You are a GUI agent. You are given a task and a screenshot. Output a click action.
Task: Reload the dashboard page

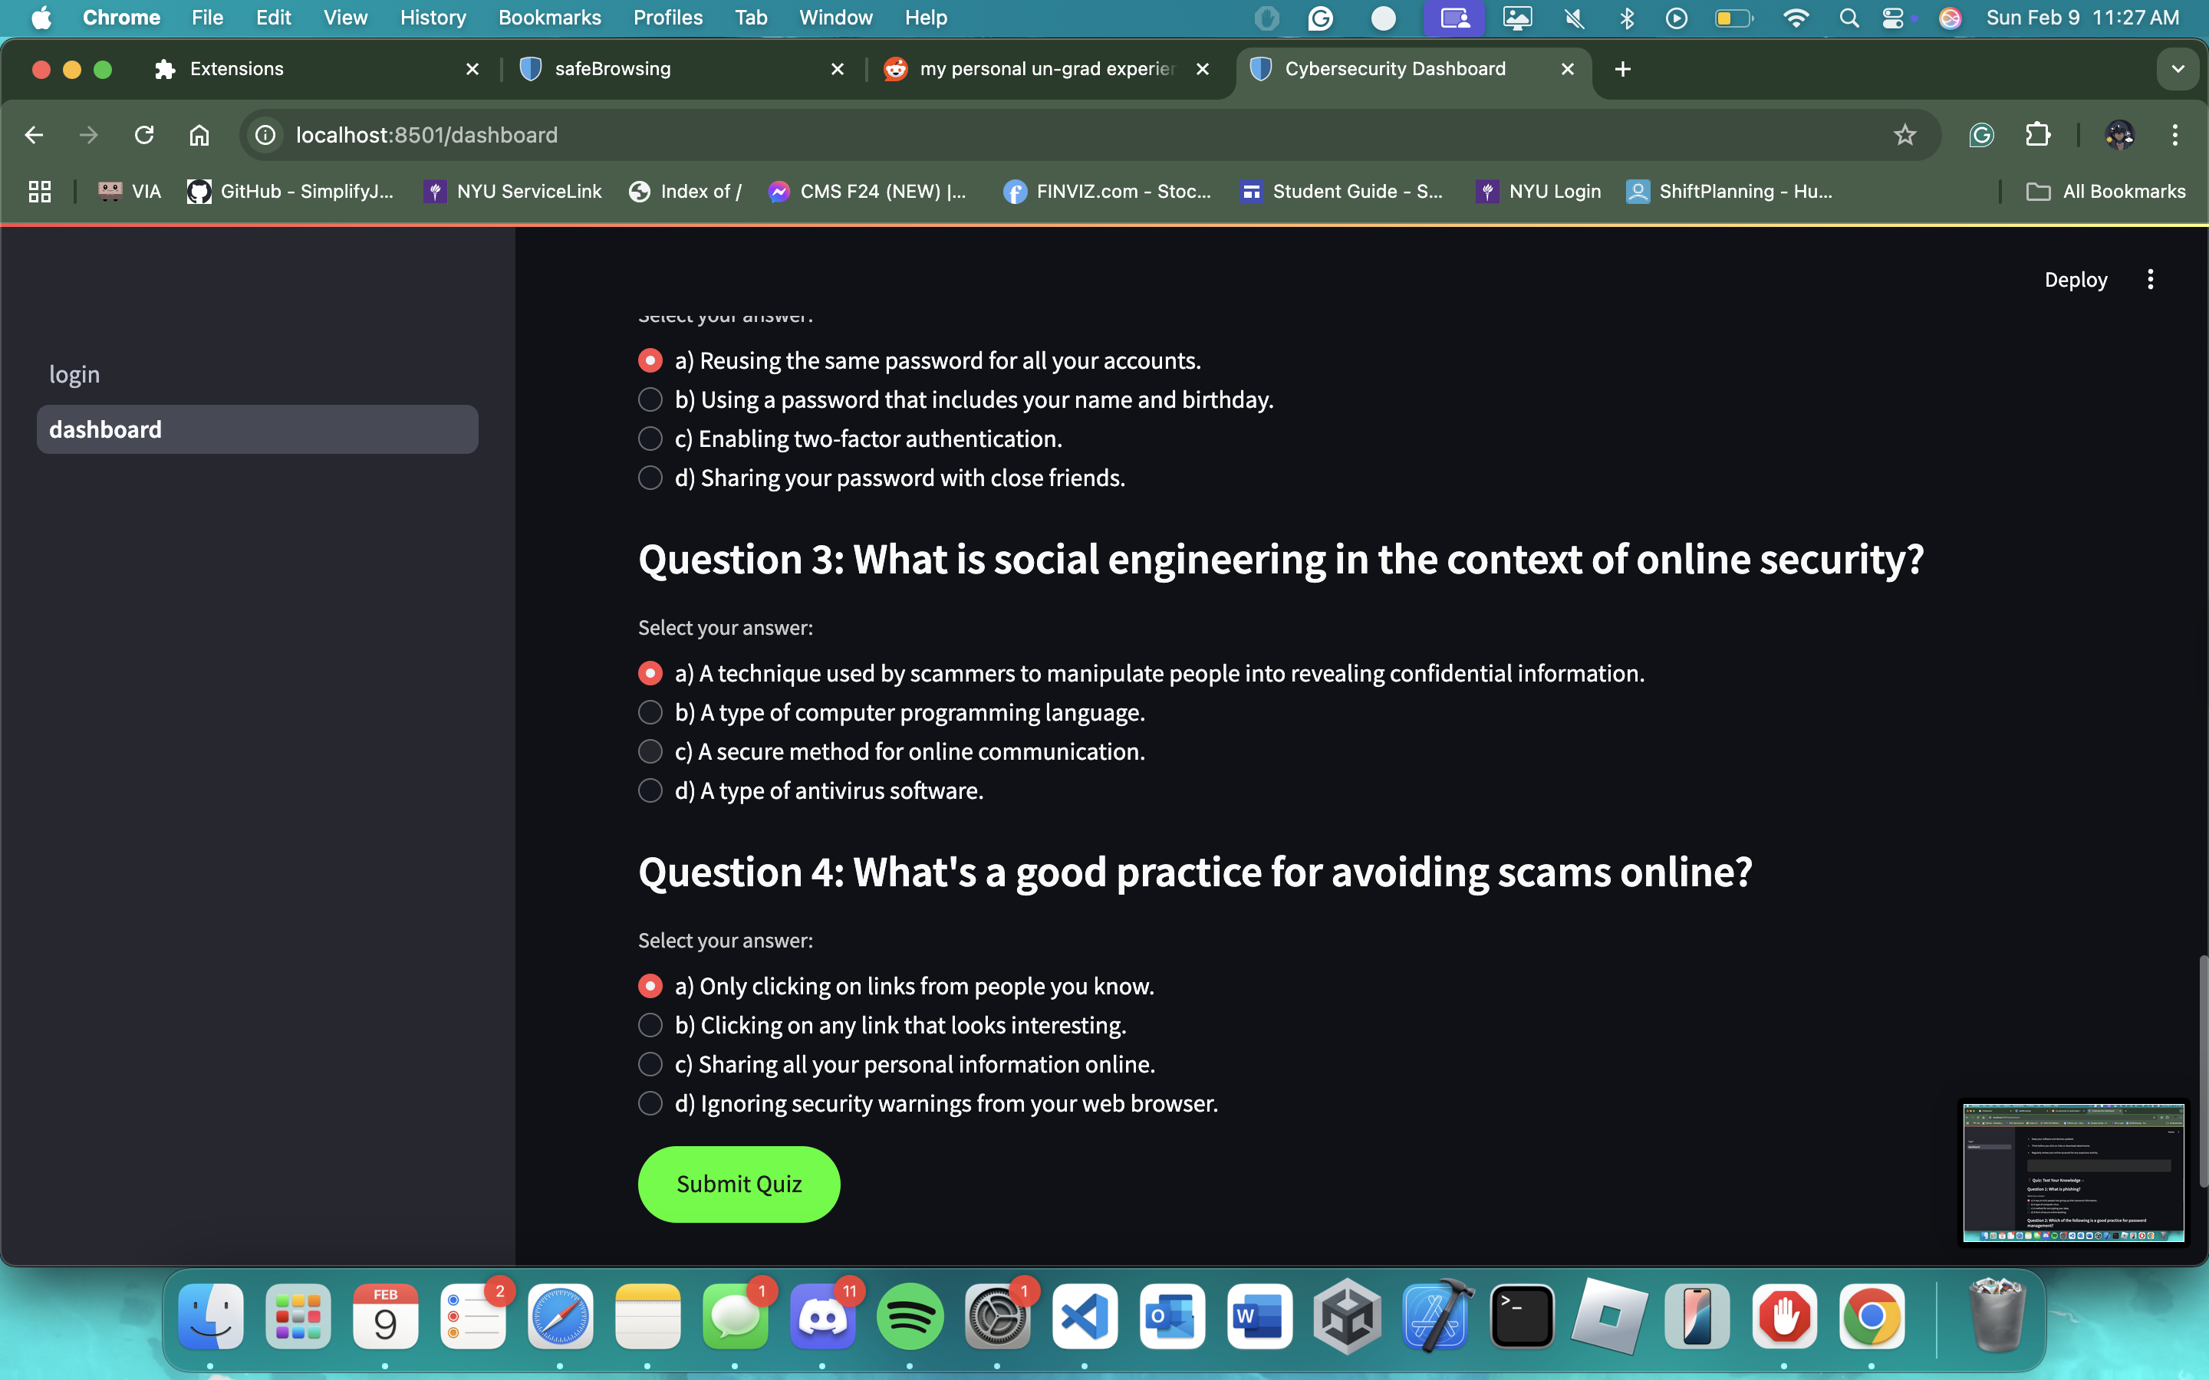tap(144, 135)
